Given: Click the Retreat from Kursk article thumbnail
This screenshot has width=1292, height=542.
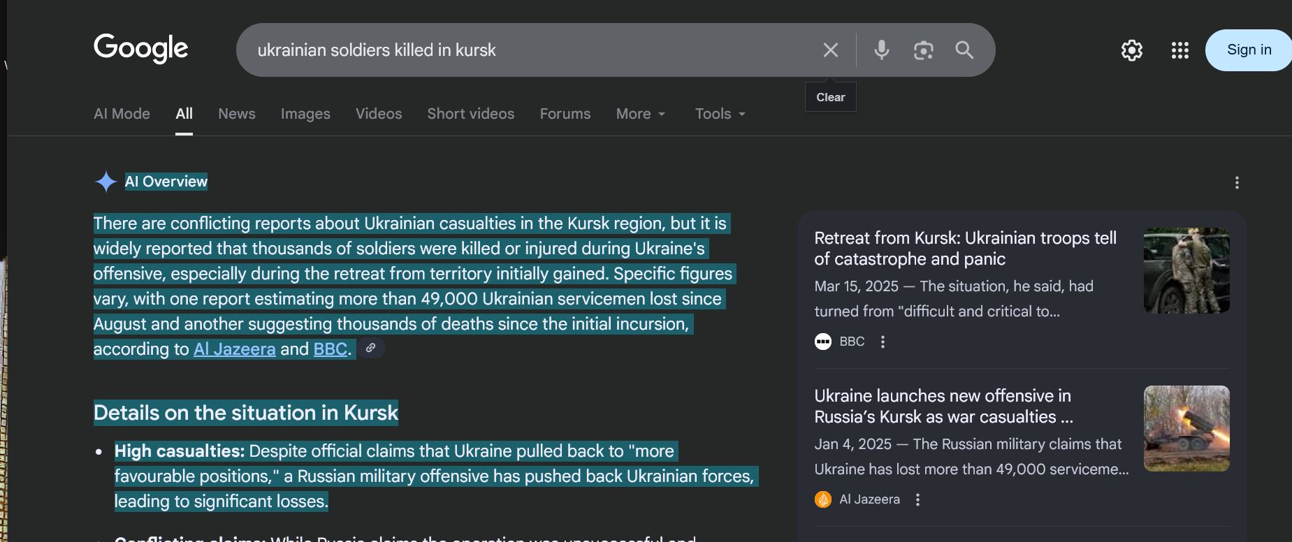Looking at the screenshot, I should click(x=1186, y=270).
